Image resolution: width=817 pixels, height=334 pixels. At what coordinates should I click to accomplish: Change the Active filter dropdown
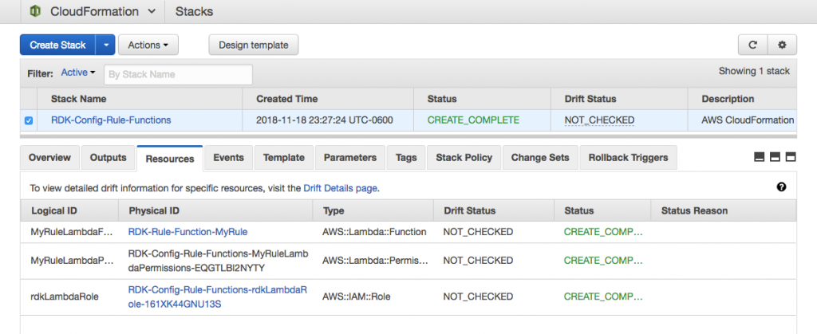point(78,73)
